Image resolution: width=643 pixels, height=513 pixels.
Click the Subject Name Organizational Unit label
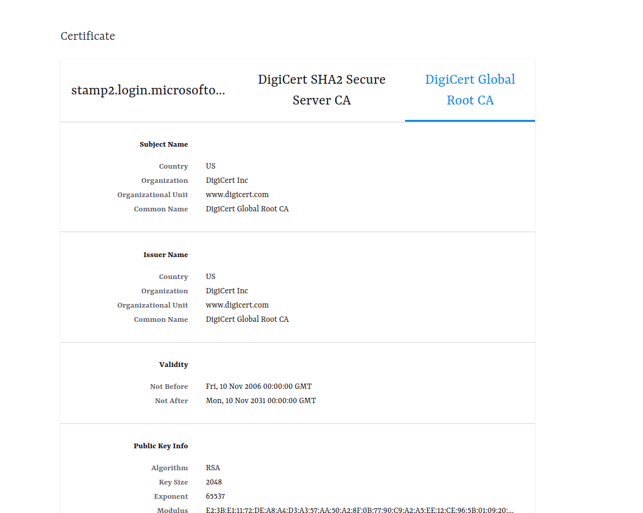tap(152, 195)
